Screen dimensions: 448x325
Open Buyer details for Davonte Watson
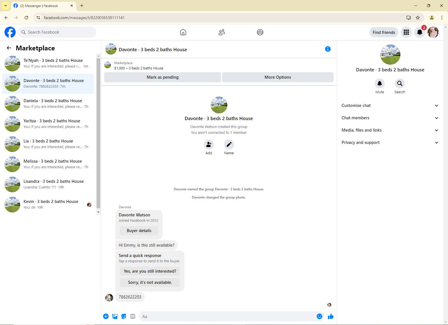pos(139,231)
